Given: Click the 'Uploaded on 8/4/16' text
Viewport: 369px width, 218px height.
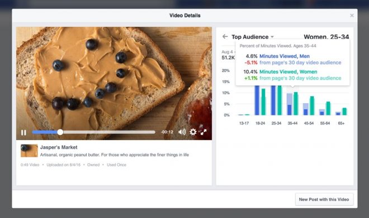Looking at the screenshot, I should click(x=64, y=165).
